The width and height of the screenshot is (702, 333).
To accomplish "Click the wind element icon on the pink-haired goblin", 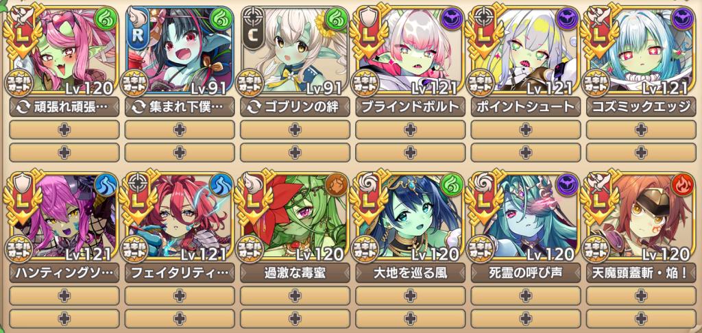I will point(106,21).
